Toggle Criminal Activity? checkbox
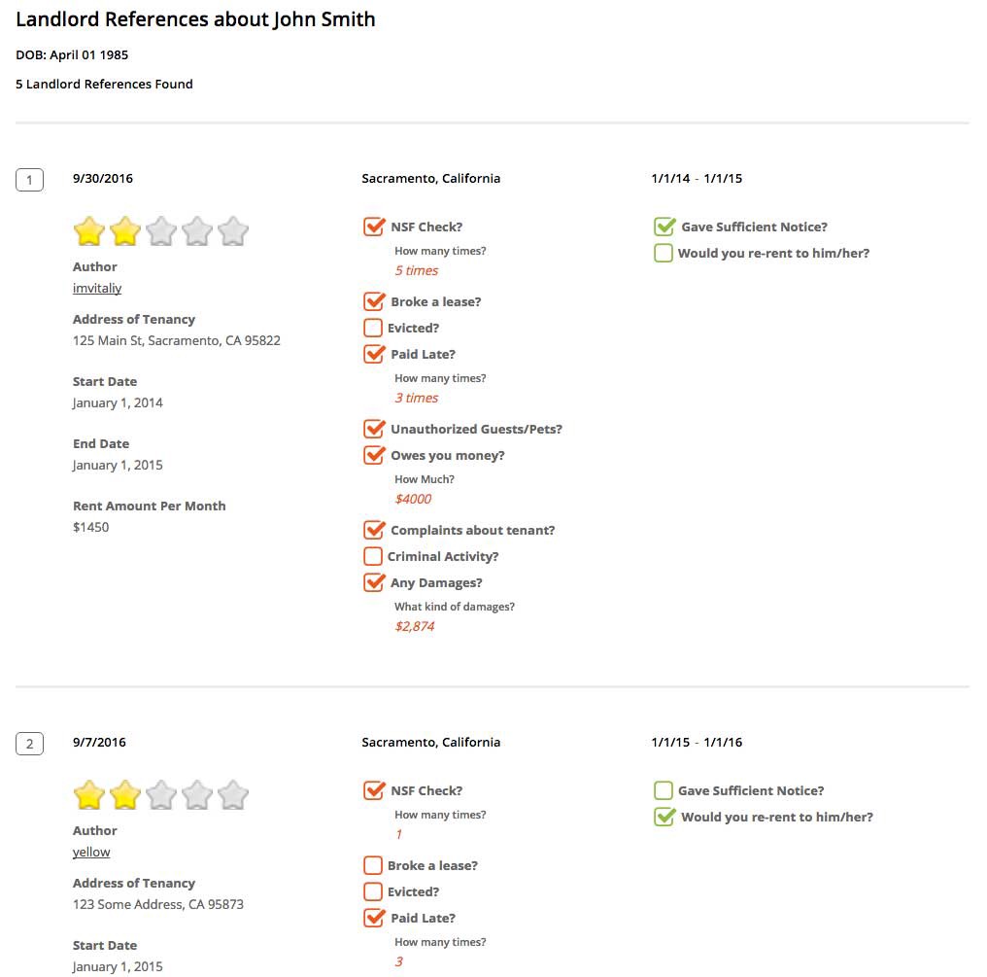Viewport: 987px width, 977px height. point(373,557)
